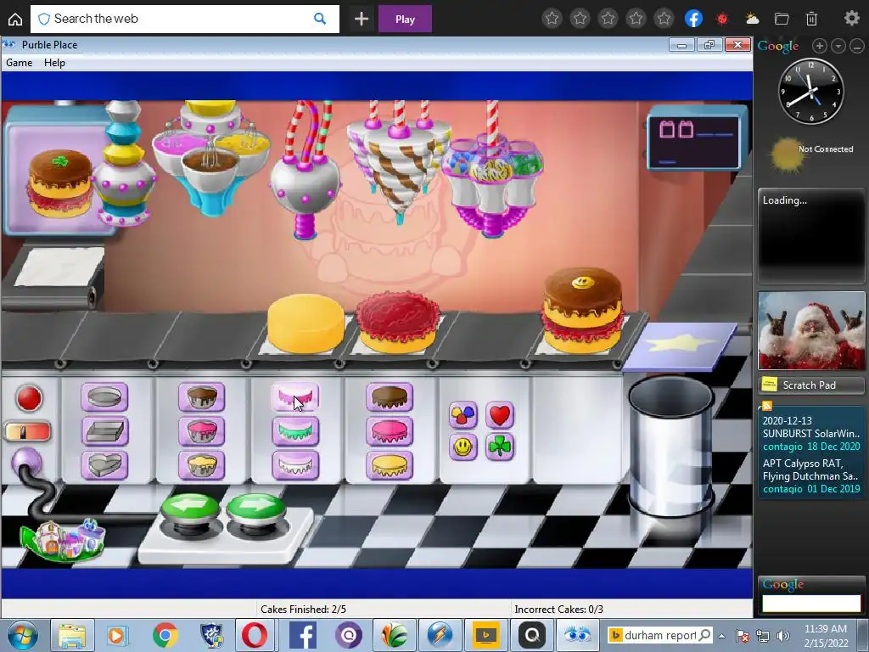This screenshot has width=869, height=652.
Task: Add the colored candy balls decoration
Action: (463, 414)
